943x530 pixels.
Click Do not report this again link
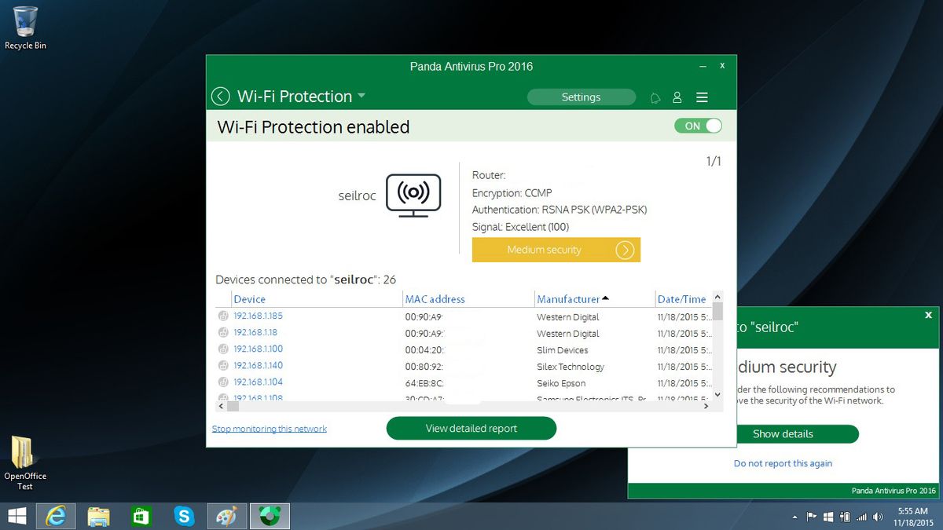click(783, 463)
